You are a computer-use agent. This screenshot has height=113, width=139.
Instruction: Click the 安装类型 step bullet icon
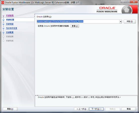(x=4, y=24)
